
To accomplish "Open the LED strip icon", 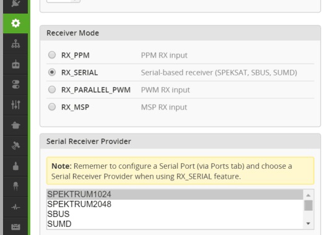I will [15, 186].
